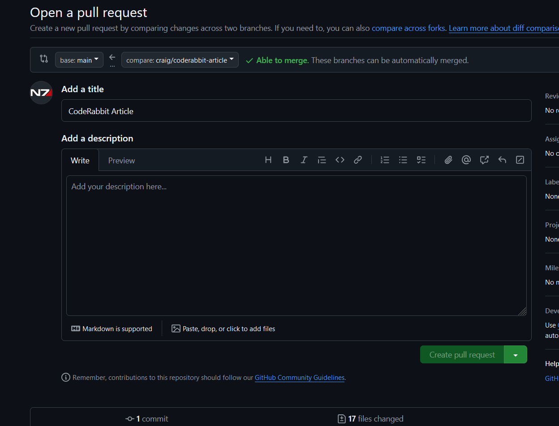The height and width of the screenshot is (426, 559).
Task: Open the compare across forks link
Action: click(x=408, y=28)
